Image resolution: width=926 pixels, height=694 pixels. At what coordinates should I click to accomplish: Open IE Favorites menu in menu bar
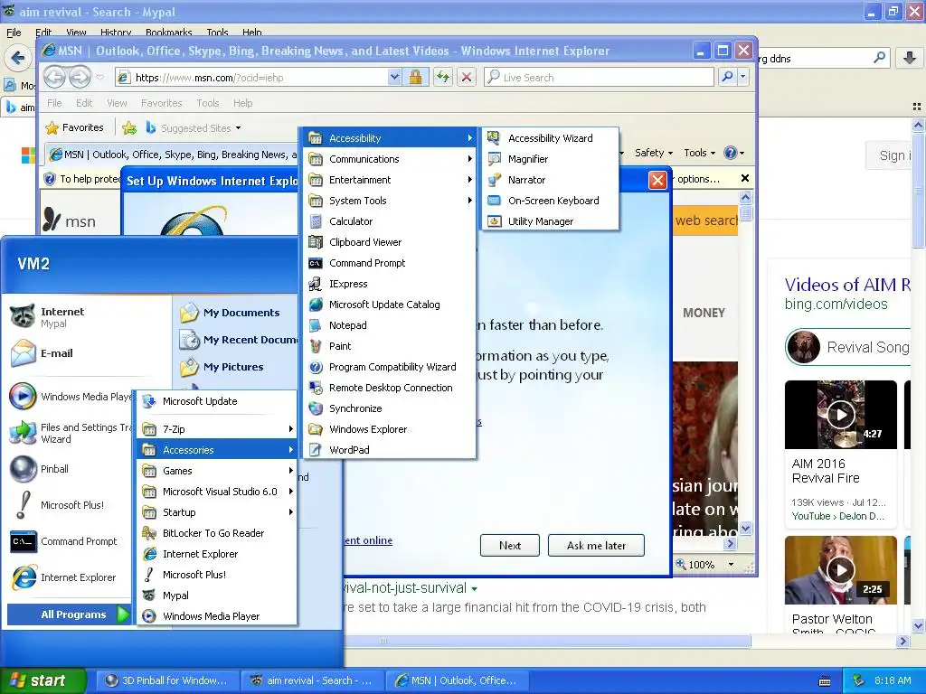pyautogui.click(x=161, y=103)
